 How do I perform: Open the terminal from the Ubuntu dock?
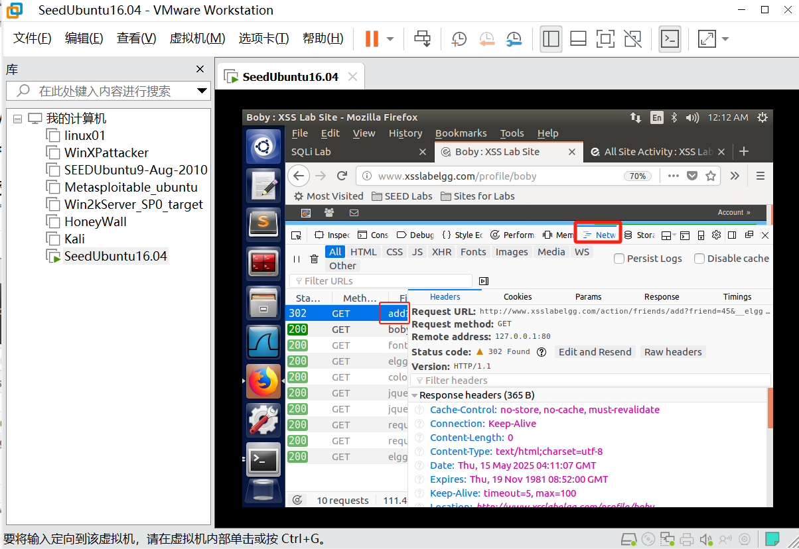(x=263, y=459)
